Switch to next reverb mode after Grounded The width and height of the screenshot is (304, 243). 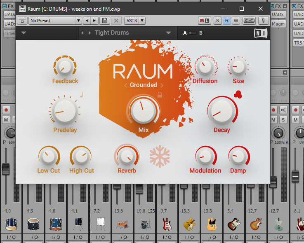point(162,85)
